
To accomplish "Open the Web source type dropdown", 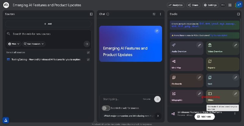I will [14, 44].
